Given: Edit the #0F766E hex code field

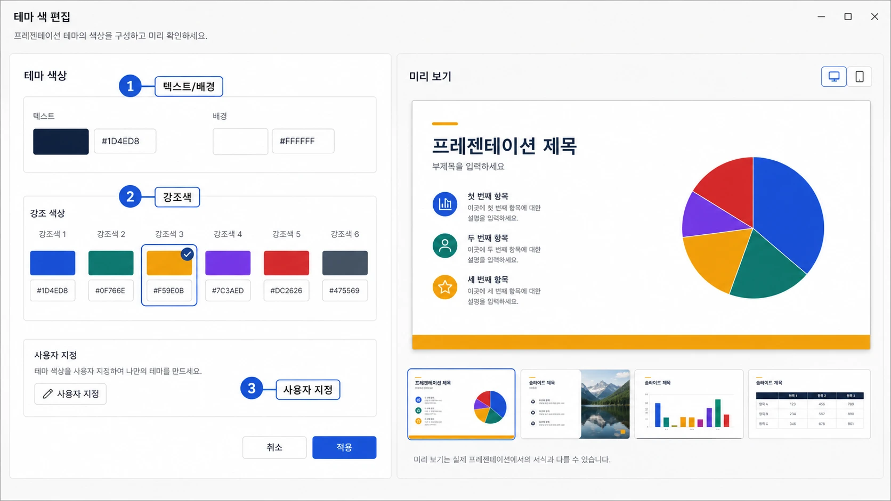Looking at the screenshot, I should pyautogui.click(x=111, y=291).
